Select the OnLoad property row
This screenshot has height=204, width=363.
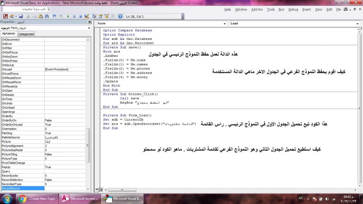[44, 69]
